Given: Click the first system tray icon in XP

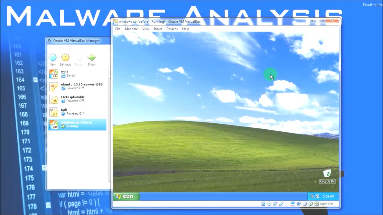Looking at the screenshot, I should tap(312, 196).
